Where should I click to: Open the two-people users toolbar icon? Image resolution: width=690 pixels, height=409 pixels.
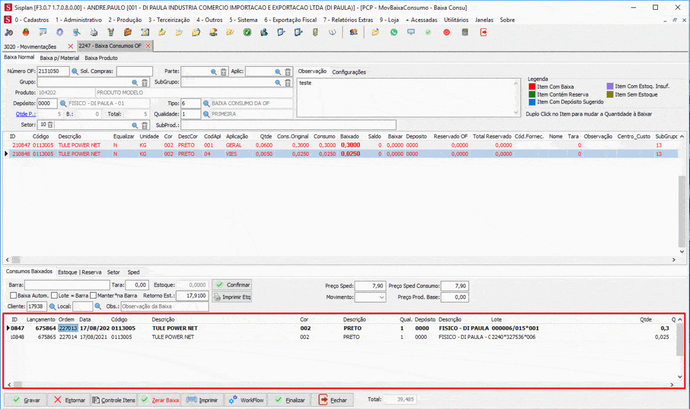[x=352, y=32]
